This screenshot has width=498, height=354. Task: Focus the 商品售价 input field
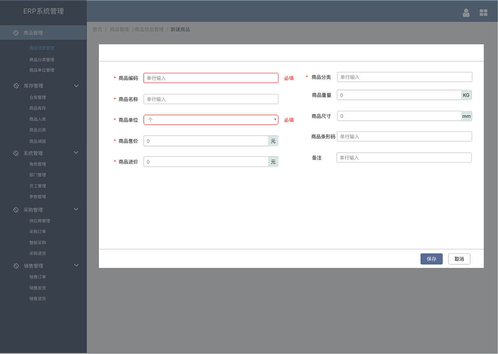[x=206, y=141]
